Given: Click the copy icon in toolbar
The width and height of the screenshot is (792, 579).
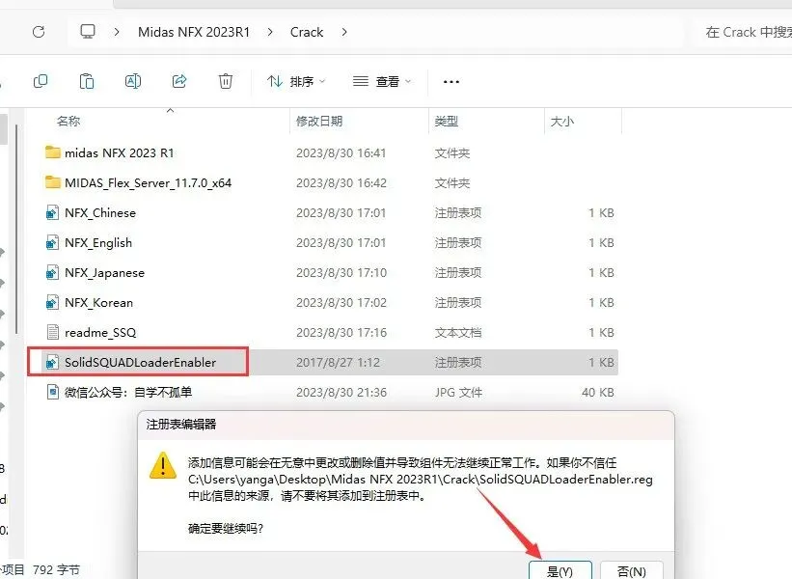Looking at the screenshot, I should [41, 81].
